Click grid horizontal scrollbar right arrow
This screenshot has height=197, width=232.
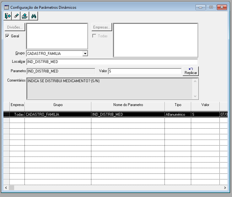click(x=225, y=188)
